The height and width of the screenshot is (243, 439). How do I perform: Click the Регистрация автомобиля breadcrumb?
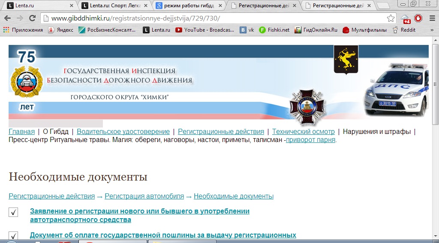point(144,196)
